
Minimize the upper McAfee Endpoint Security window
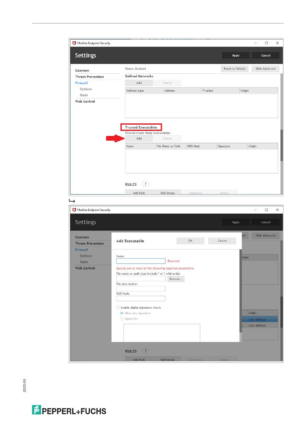[x=255, y=43]
